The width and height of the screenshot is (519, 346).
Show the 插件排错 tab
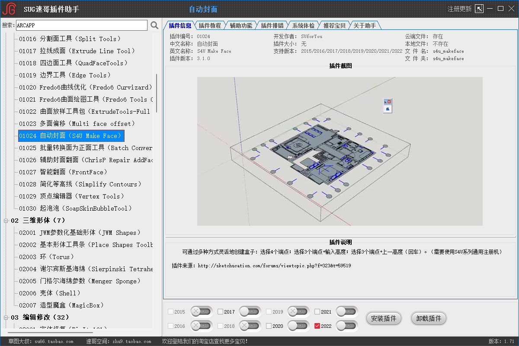272,26
